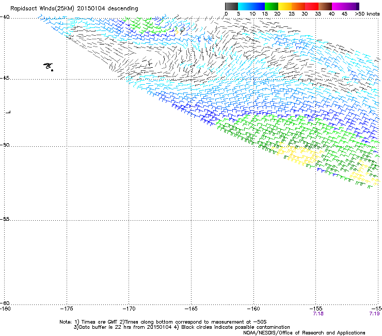Click the '-55' latitude axis label

pos(5,219)
